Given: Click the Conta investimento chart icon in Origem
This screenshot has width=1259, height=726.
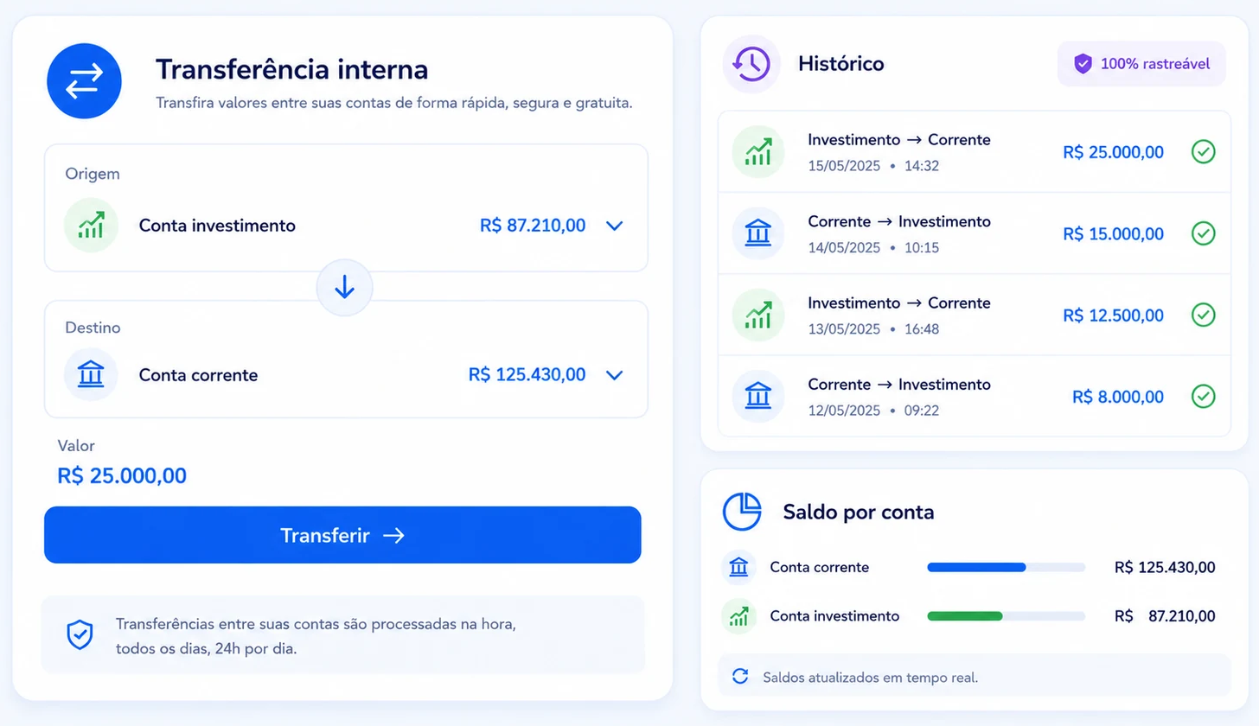Looking at the screenshot, I should point(91,226).
